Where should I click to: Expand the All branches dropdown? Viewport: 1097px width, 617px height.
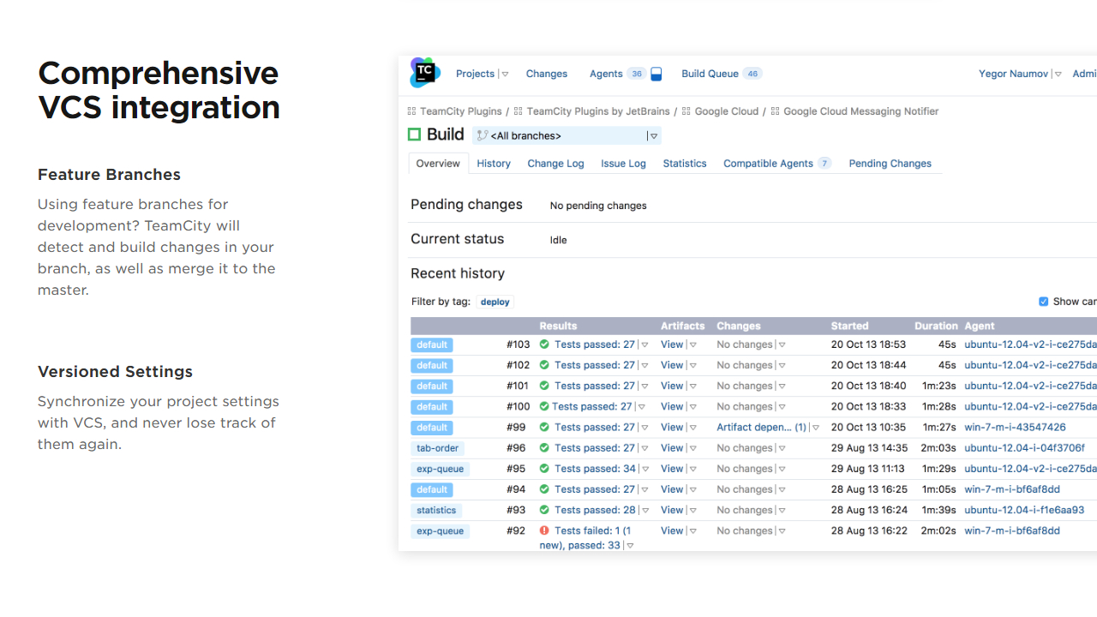(x=654, y=136)
